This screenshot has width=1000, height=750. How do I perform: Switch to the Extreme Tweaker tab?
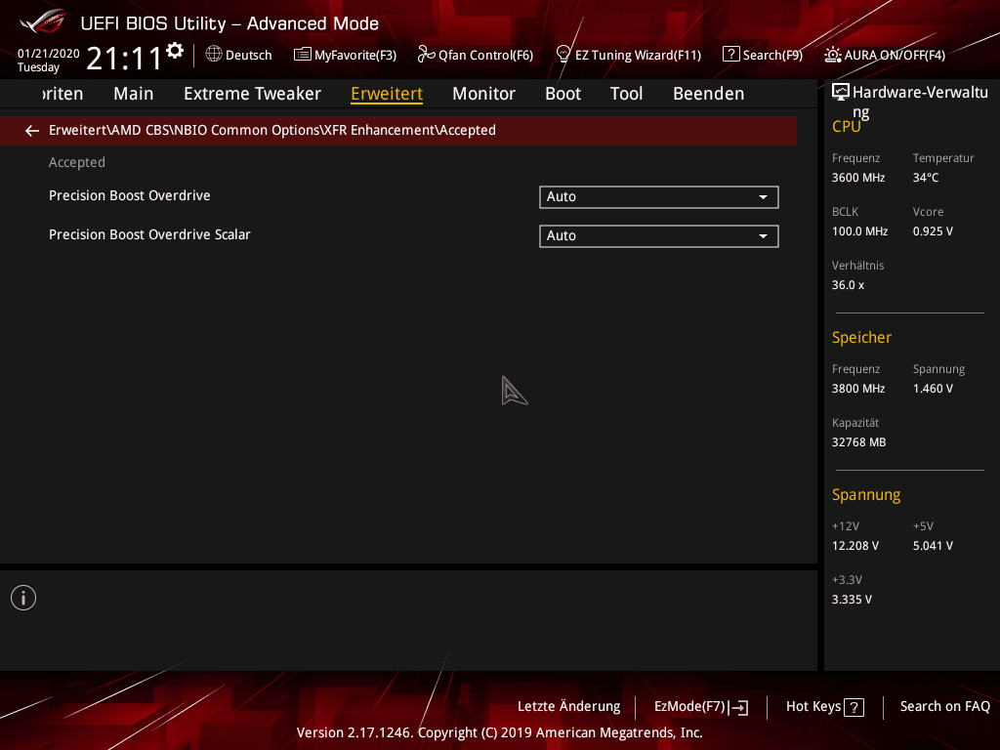253,94
